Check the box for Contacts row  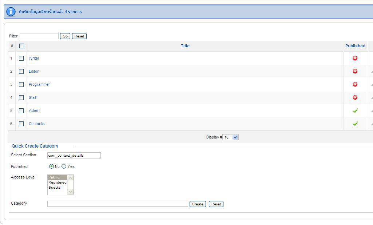coord(21,124)
